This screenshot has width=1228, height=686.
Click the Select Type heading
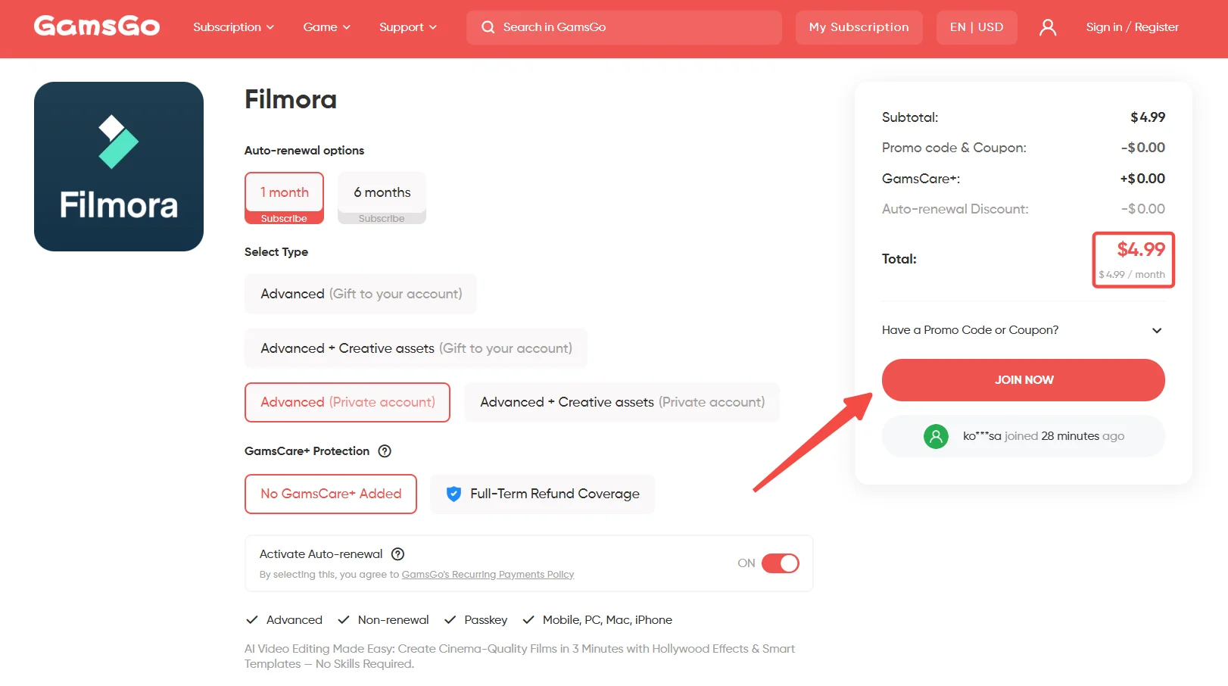(276, 252)
